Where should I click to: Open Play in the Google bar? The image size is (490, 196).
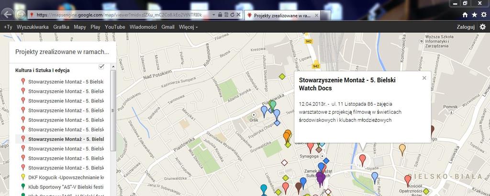pos(95,27)
